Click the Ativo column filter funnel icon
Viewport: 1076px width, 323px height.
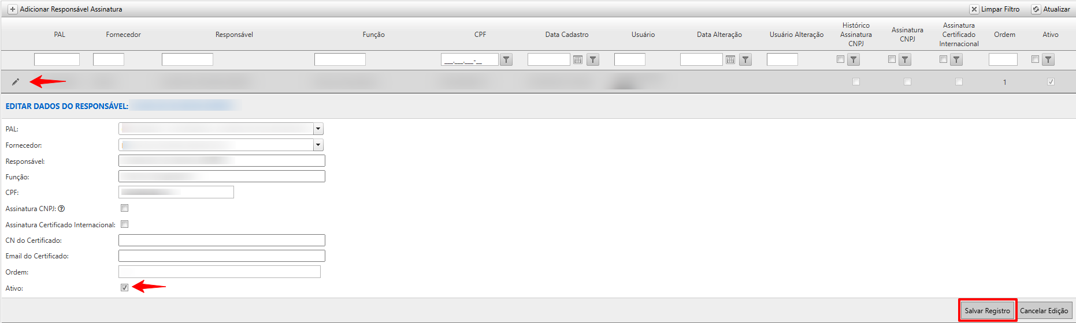1048,59
